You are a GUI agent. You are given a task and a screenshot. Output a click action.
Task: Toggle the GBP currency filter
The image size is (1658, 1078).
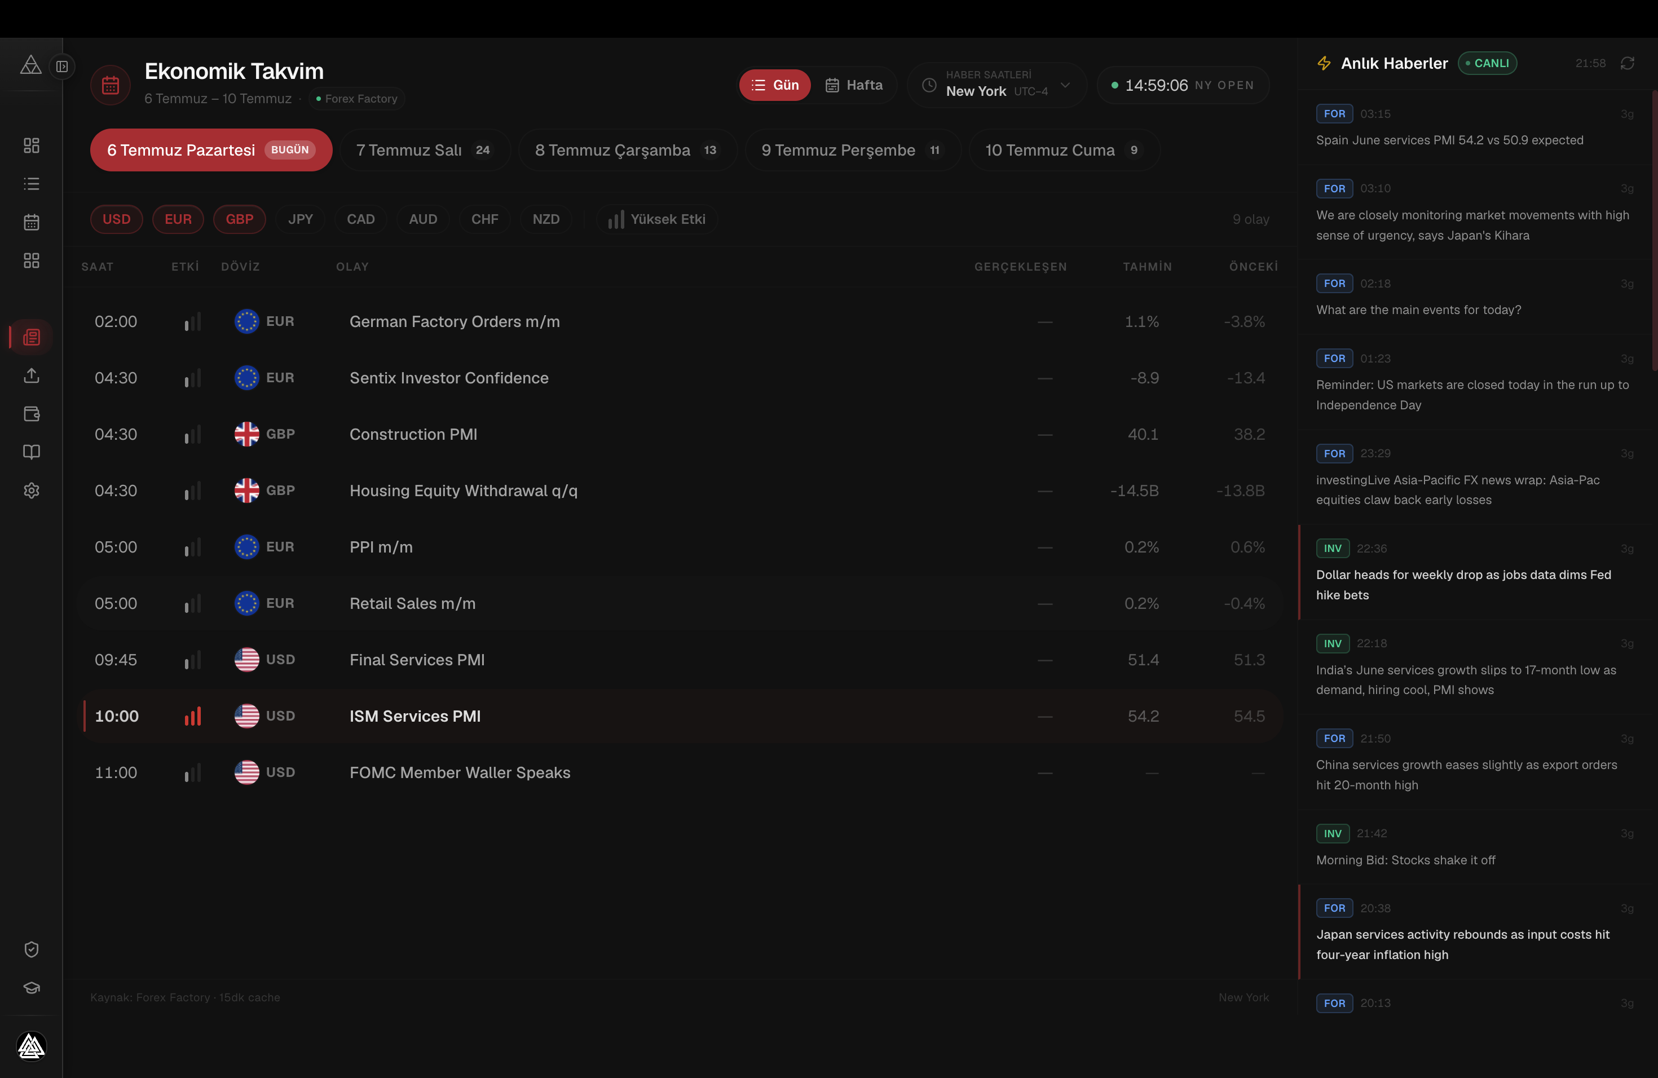coord(239,219)
